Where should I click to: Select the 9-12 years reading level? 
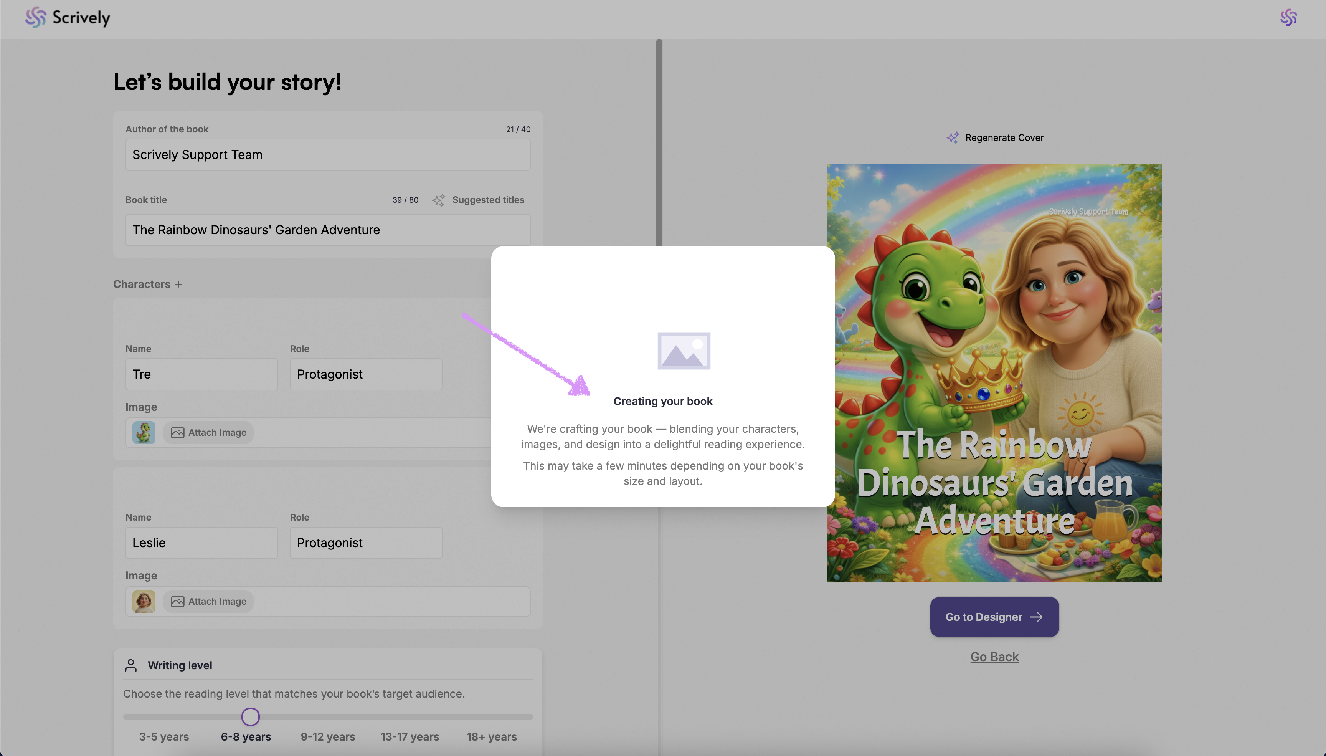(328, 736)
